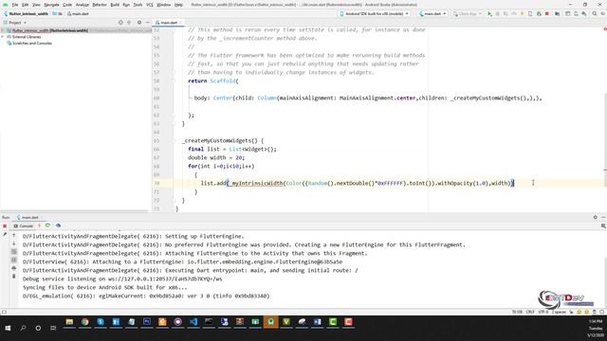This screenshot has width=607, height=341.
Task: Click the Windows Start button
Action: tap(8, 329)
